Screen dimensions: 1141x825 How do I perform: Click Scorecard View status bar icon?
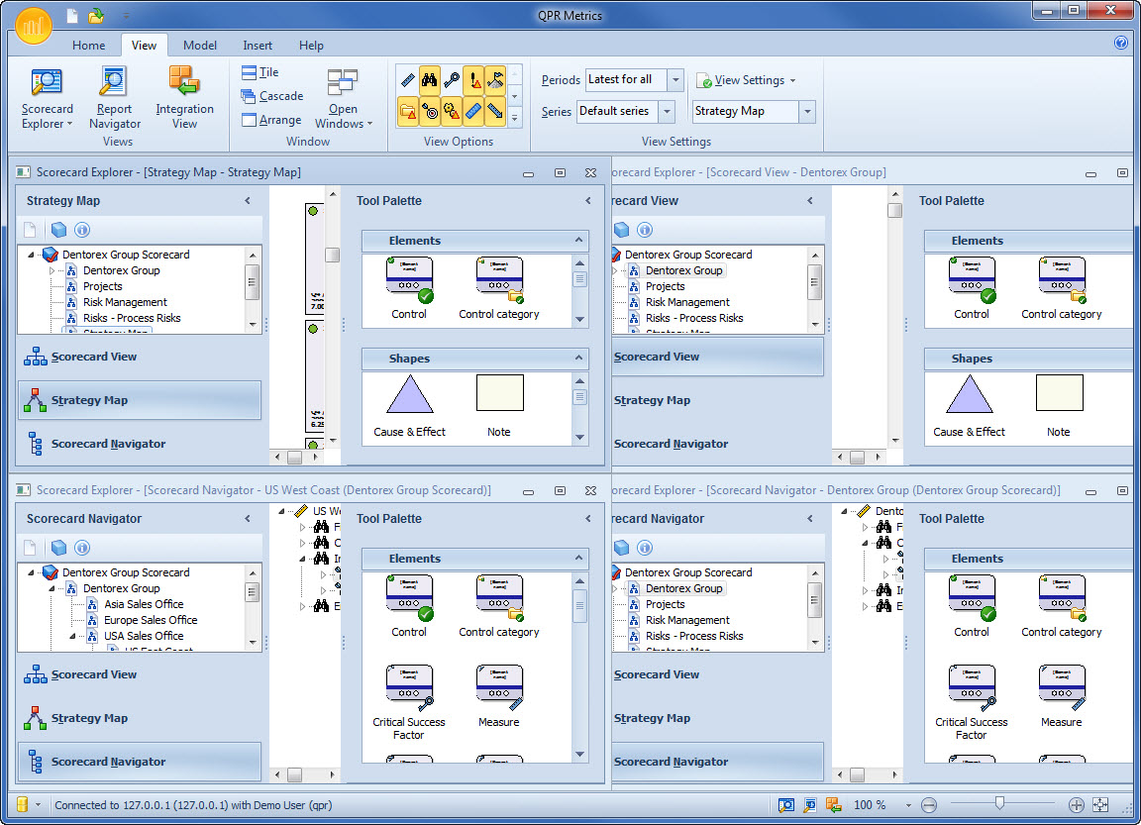point(785,804)
